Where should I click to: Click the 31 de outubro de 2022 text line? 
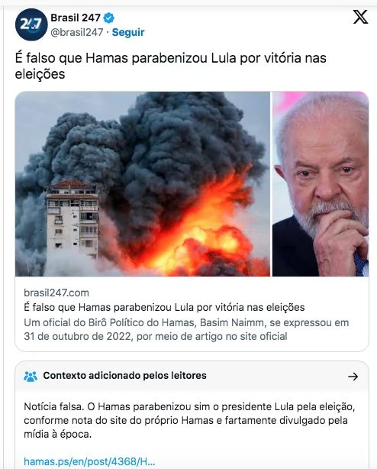156,337
